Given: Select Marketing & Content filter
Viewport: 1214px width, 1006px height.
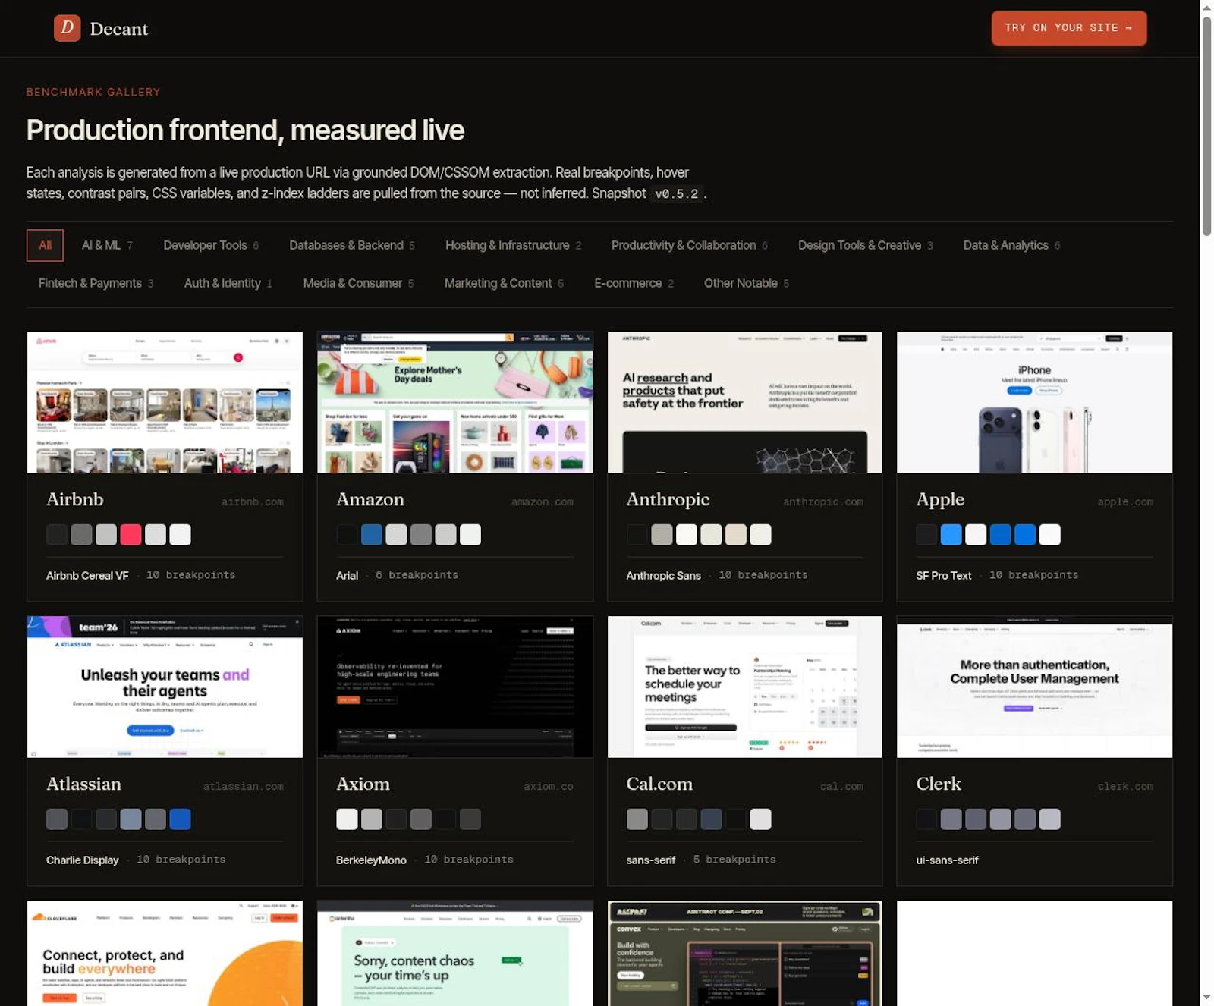Looking at the screenshot, I should click(504, 283).
